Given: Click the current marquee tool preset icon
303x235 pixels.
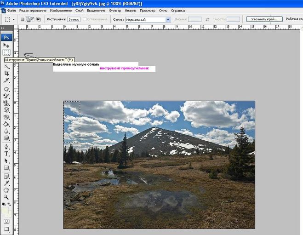Looking at the screenshot, I should pos(7,19).
